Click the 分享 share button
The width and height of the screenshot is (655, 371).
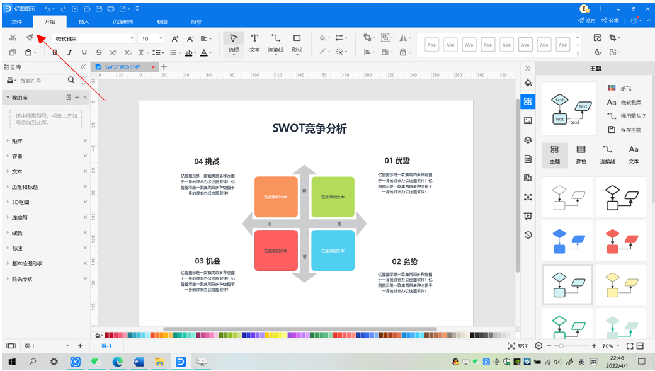pyautogui.click(x=610, y=21)
